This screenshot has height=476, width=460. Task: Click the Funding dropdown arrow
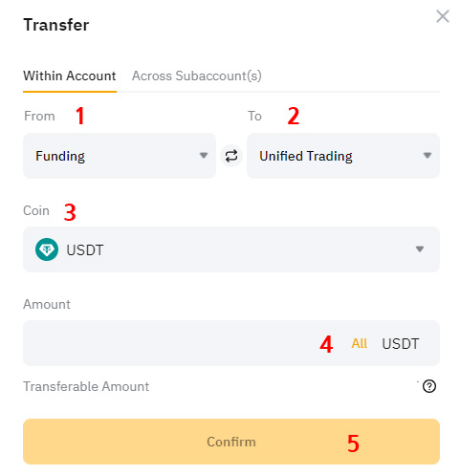204,156
